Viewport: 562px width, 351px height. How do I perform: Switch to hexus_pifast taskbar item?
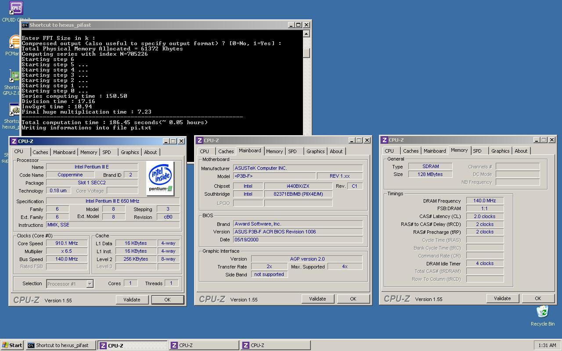pos(61,345)
